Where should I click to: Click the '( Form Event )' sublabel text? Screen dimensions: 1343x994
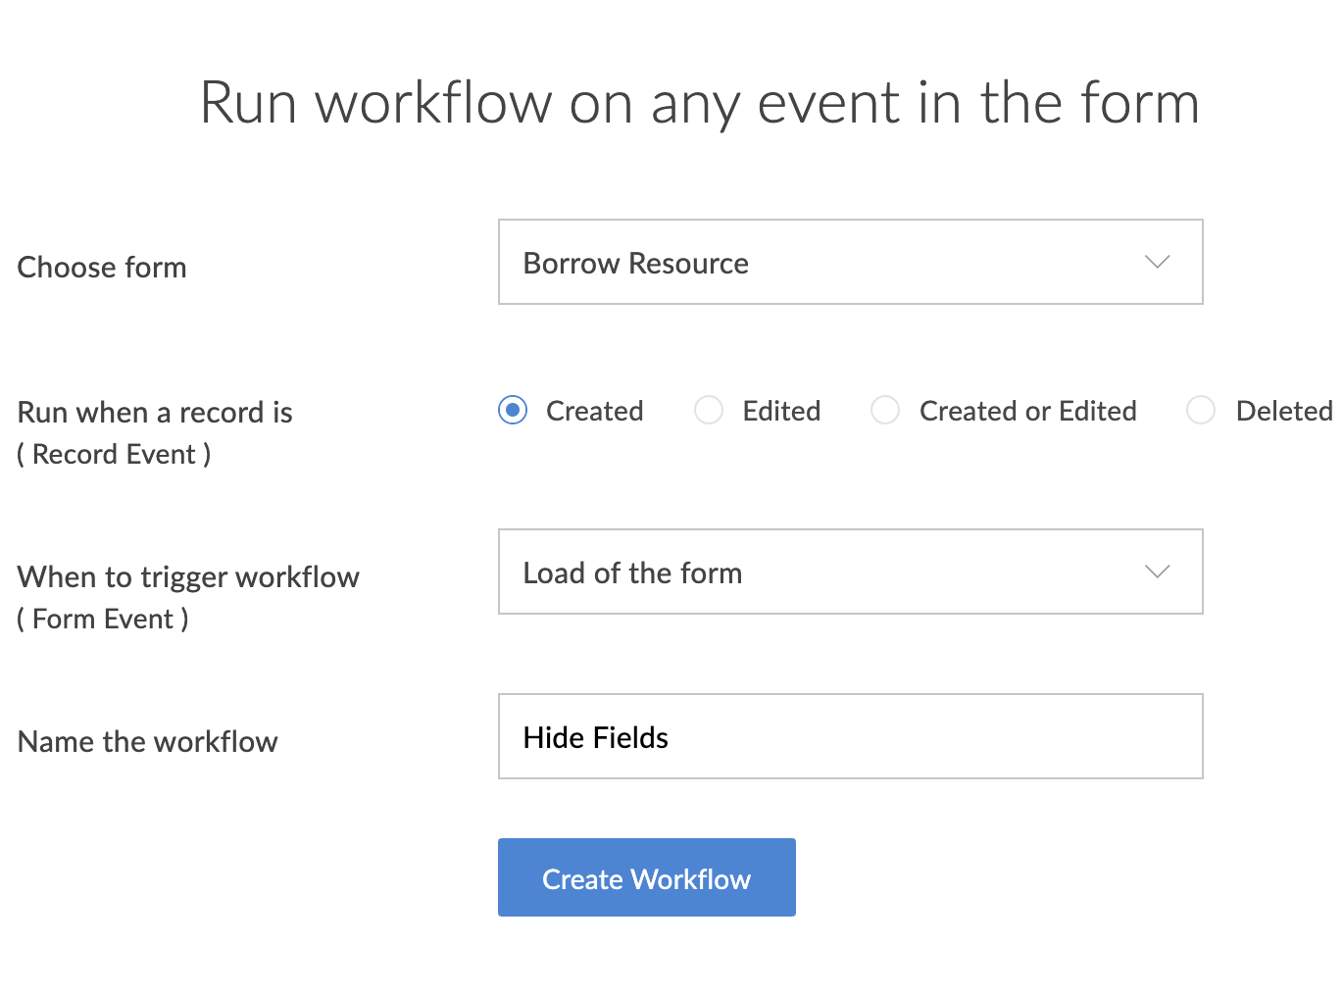[103, 620]
